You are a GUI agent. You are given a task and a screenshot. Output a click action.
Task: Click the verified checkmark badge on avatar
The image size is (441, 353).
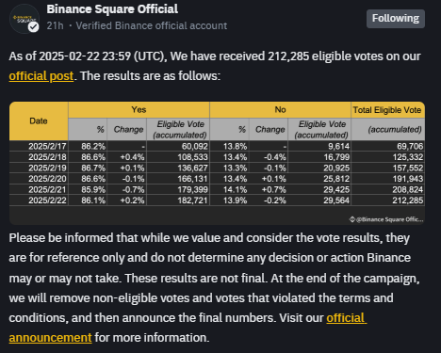click(x=33, y=27)
